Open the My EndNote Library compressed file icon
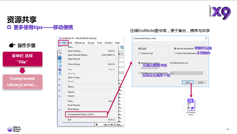This screenshot has width=237, height=134. [x=191, y=107]
